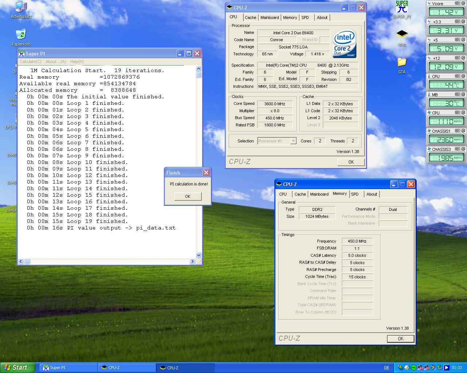Select the Cache tab in lower CPU-Z window

[300, 194]
